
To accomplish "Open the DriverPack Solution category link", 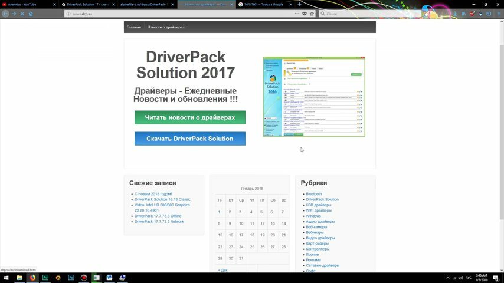I will [x=322, y=199].
